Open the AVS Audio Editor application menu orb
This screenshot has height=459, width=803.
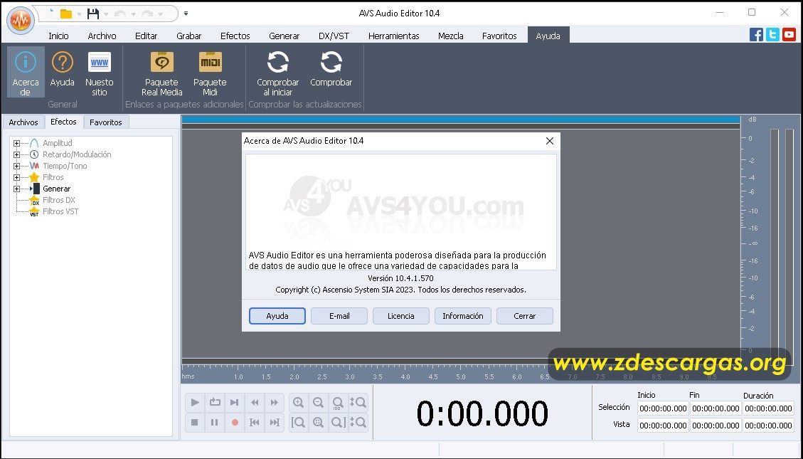click(x=21, y=21)
